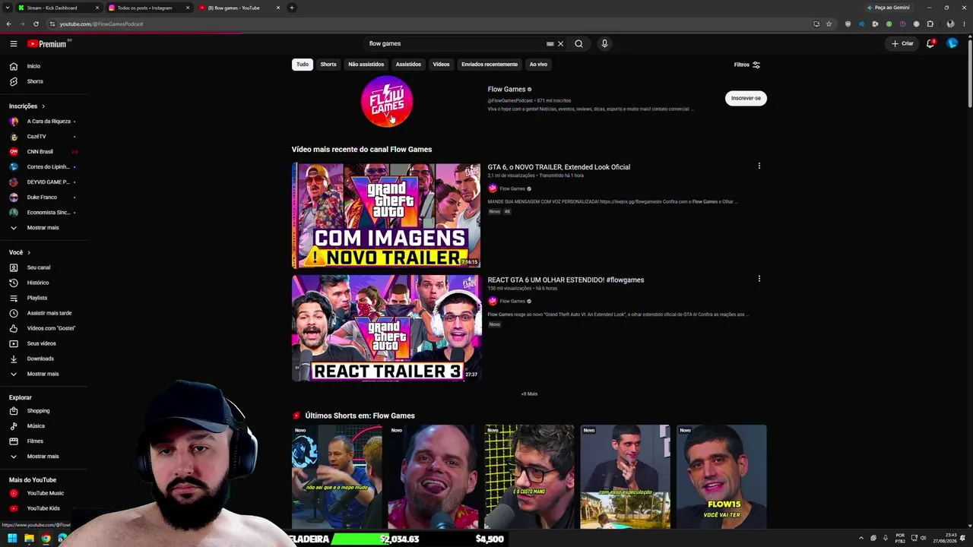The width and height of the screenshot is (973, 547).
Task: Show more items under Você
Action: pos(43,374)
